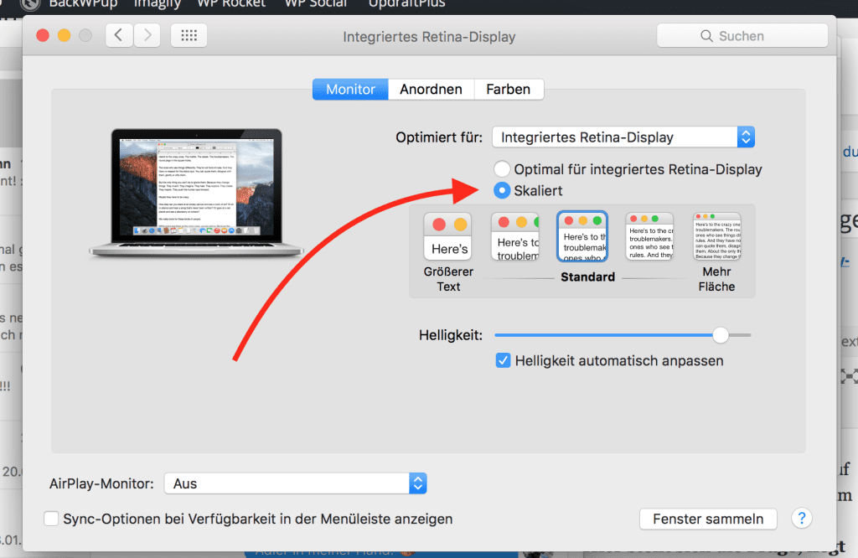Switch to the Farben tab

tap(508, 90)
